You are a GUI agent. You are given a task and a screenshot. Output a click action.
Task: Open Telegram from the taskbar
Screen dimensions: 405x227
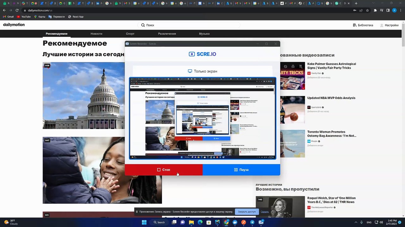pos(252,222)
